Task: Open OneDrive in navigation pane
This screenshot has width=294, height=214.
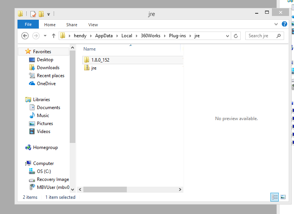Action: [x=46, y=84]
